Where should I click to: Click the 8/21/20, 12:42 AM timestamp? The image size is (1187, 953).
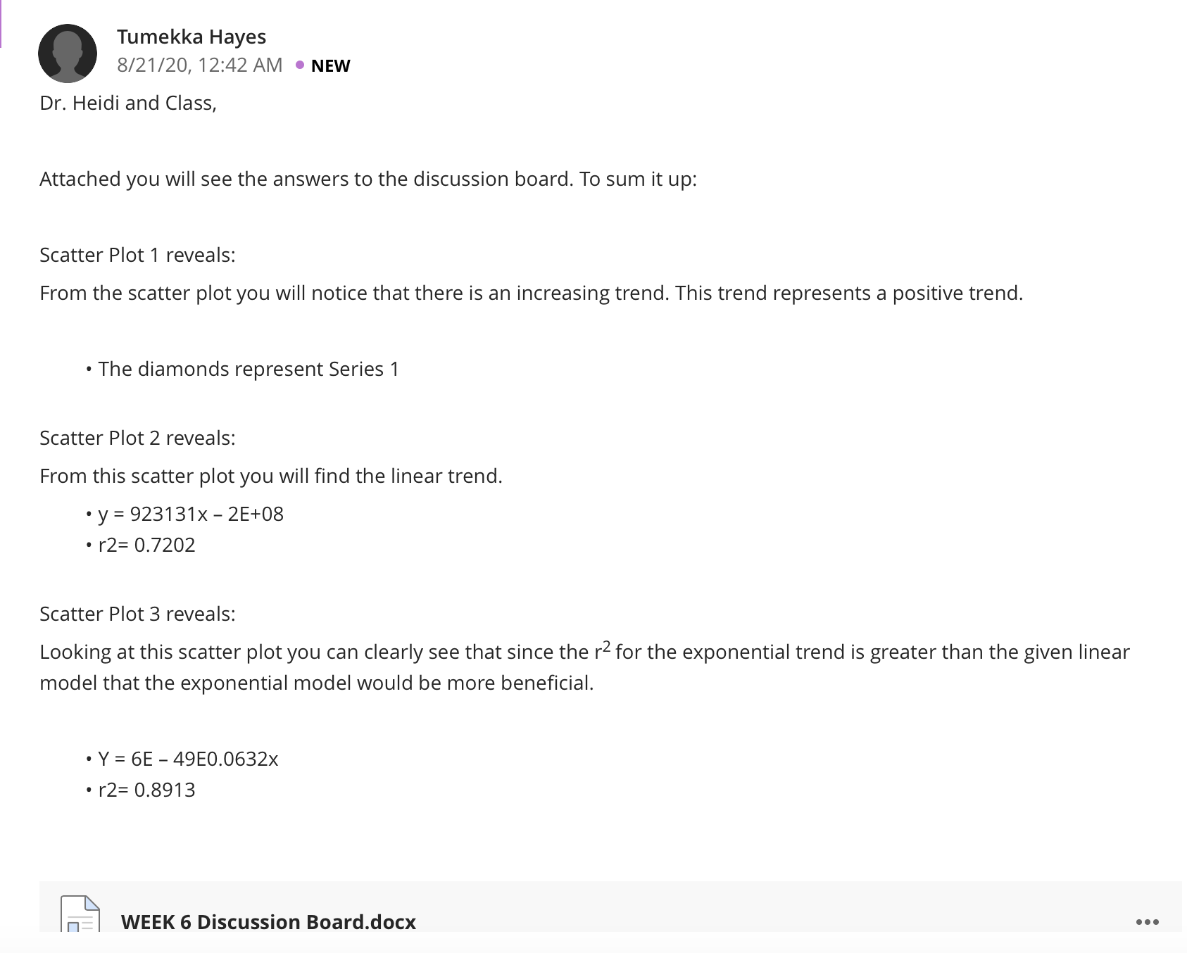[x=199, y=65]
